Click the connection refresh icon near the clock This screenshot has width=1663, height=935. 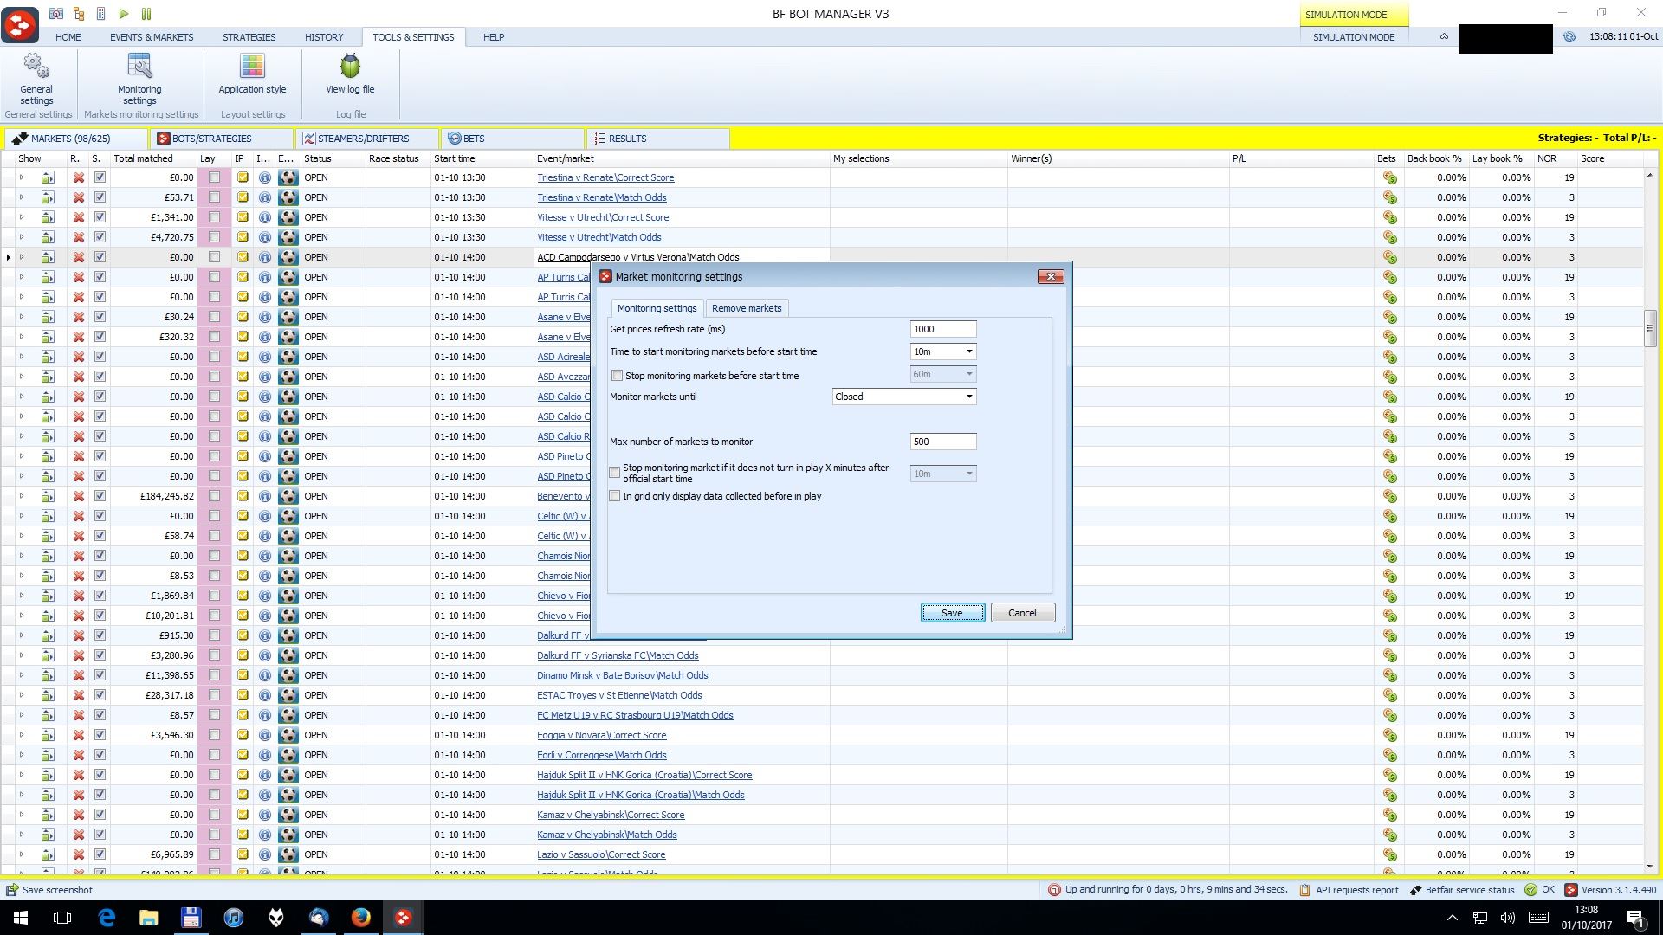point(1569,37)
